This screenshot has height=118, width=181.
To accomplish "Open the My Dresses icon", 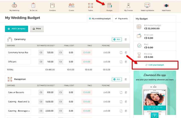I will click(x=128, y=6).
